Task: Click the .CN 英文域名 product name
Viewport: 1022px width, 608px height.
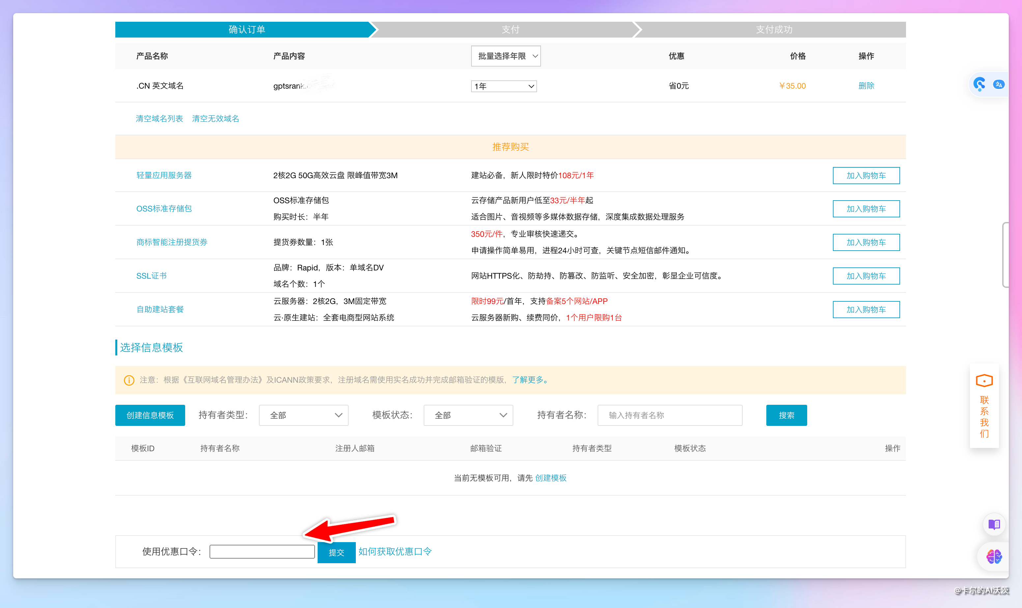Action: (x=160, y=86)
